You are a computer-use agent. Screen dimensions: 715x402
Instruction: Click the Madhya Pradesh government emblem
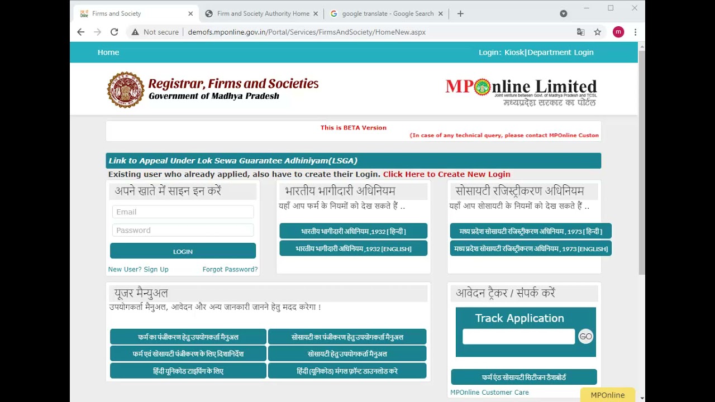pyautogui.click(x=126, y=89)
